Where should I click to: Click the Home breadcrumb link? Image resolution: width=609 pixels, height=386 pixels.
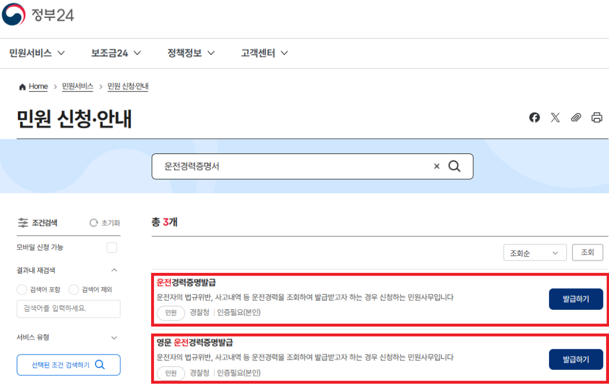pos(38,86)
